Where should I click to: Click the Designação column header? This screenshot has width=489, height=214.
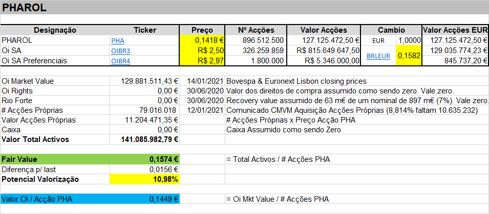coord(55,30)
